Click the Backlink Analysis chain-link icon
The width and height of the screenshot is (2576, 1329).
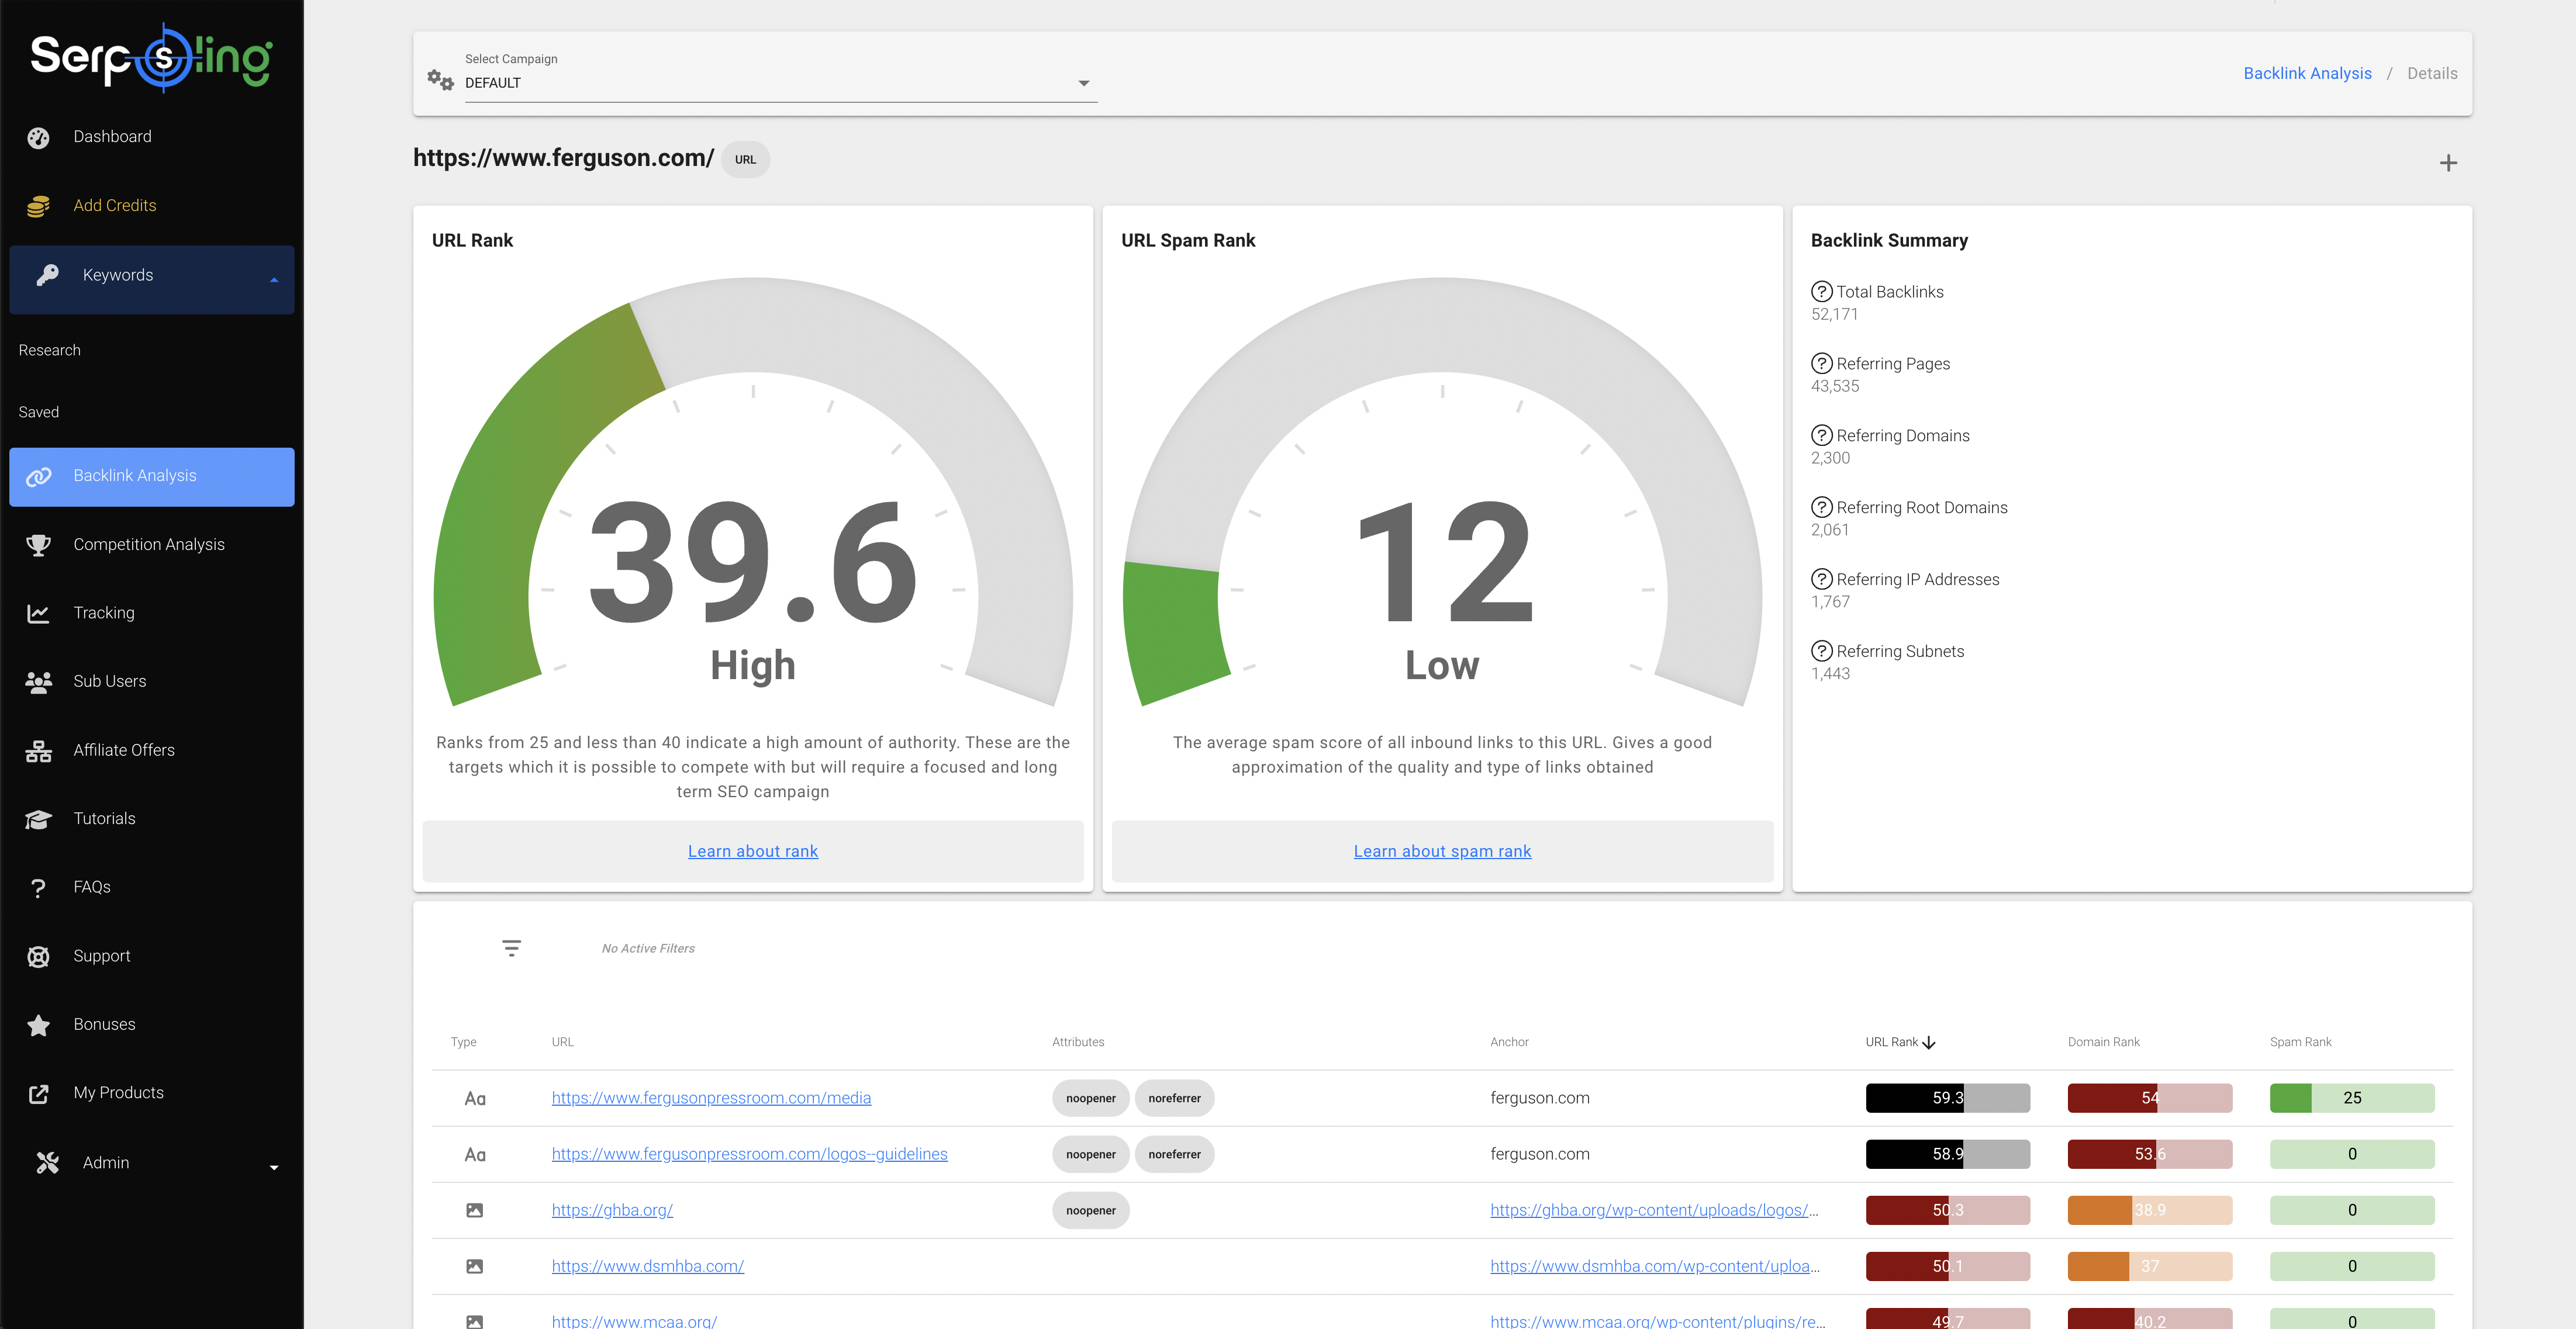tap(39, 477)
